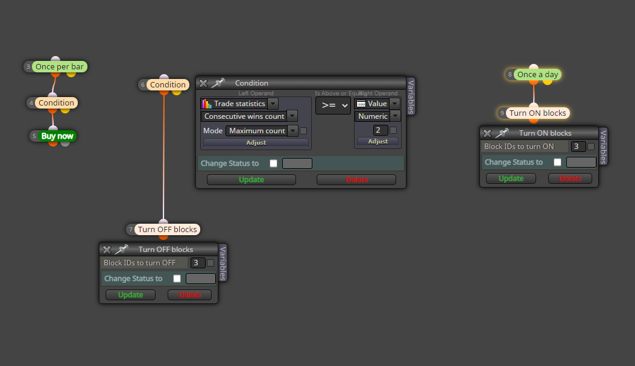Close the Turn OFF blocks panel
This screenshot has width=635, height=366.
107,250
